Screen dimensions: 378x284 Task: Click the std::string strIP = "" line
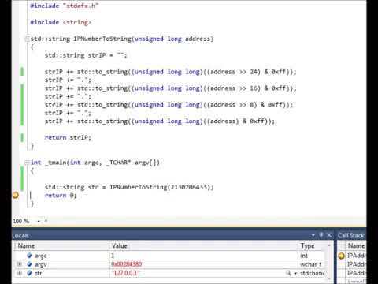86,55
